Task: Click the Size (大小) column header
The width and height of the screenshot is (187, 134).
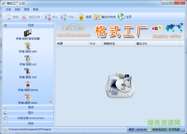Action: pos(96,43)
